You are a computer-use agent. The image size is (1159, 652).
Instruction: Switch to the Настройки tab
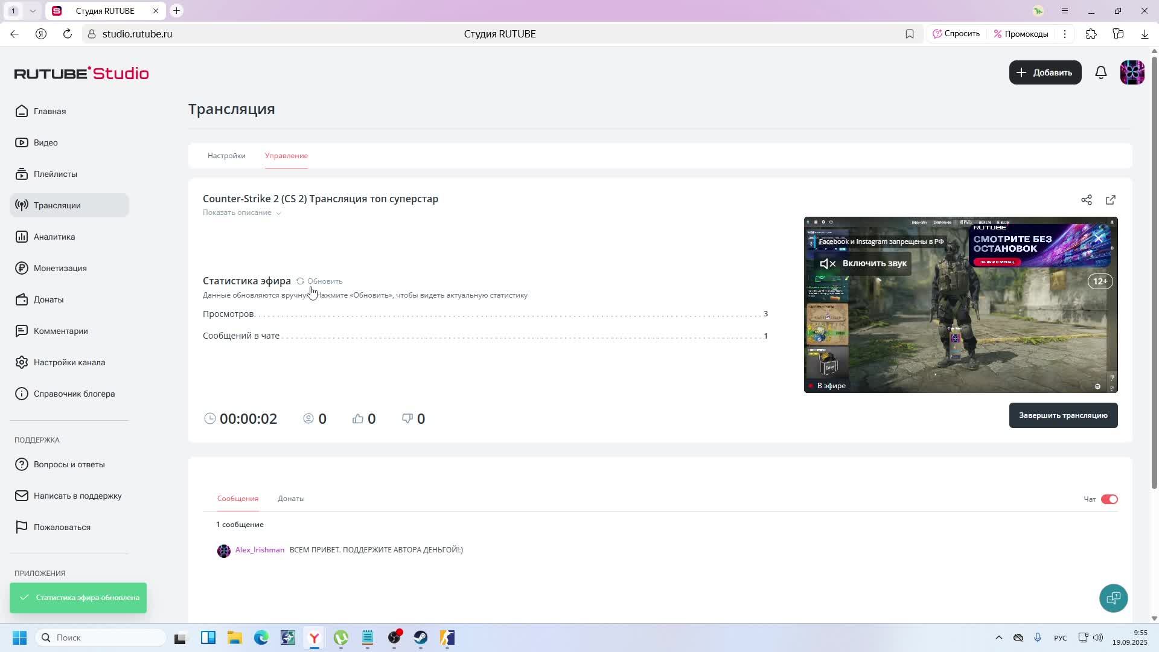(x=226, y=156)
